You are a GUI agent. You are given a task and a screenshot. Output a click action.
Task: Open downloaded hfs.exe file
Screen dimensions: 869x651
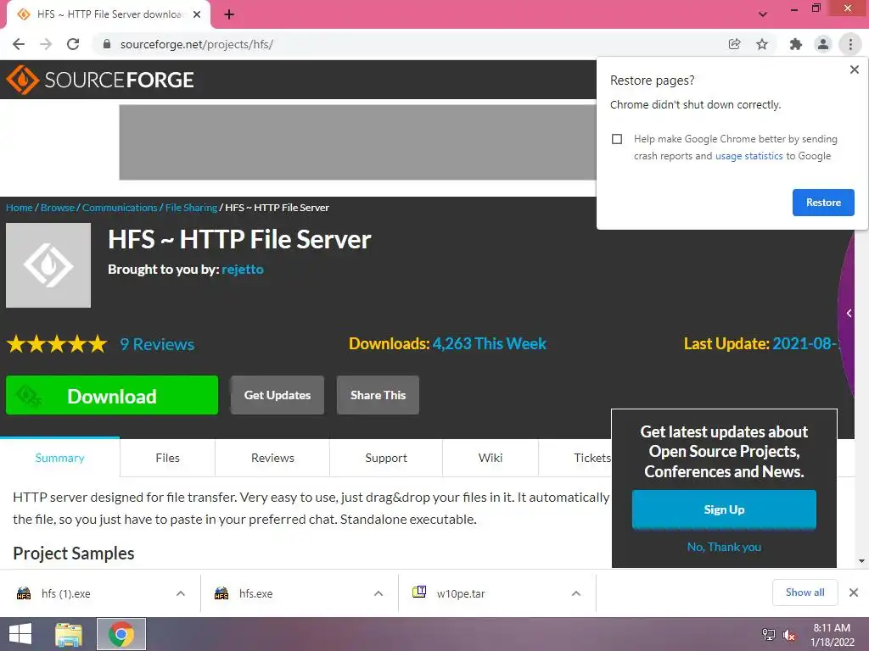point(256,593)
